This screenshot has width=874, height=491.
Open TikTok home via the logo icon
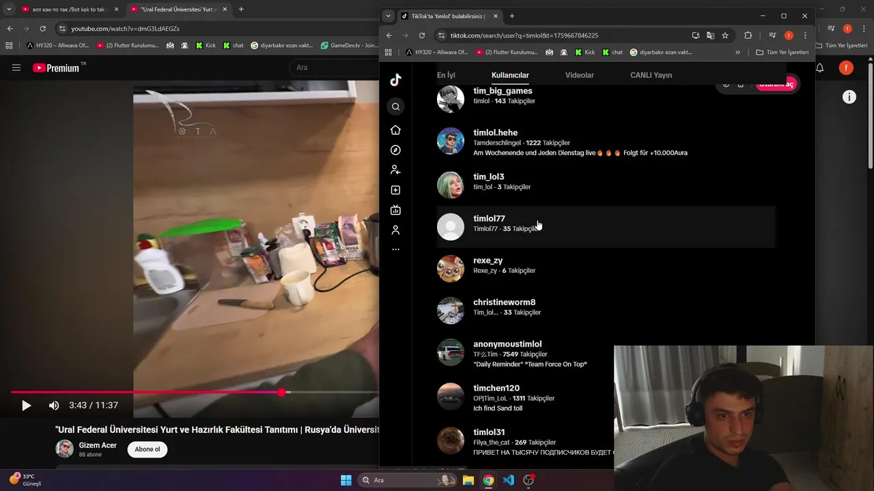[x=395, y=80]
